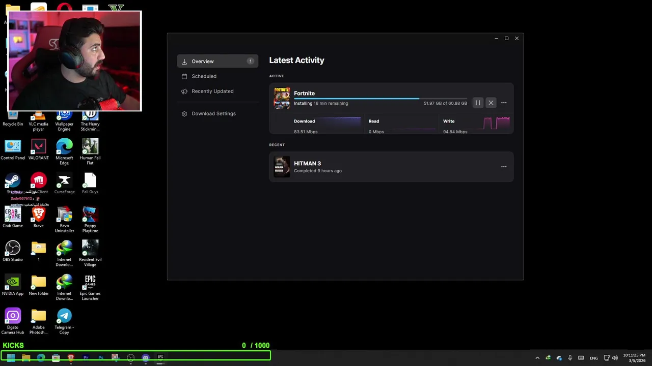Open File Explorer from the taskbar
This screenshot has width=652, height=366.
(x=26, y=357)
